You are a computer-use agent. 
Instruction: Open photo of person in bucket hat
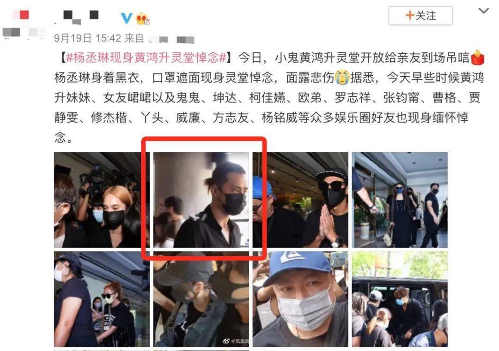tap(102, 299)
